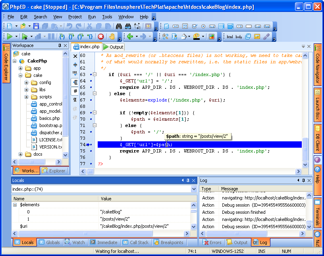The image size is (324, 256).
Task: Toggle line numbers with # button
Action: tap(75, 91)
